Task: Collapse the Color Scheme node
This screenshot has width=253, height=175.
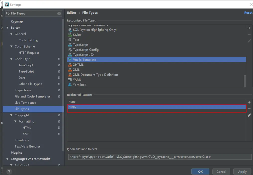Action: coord(11,46)
